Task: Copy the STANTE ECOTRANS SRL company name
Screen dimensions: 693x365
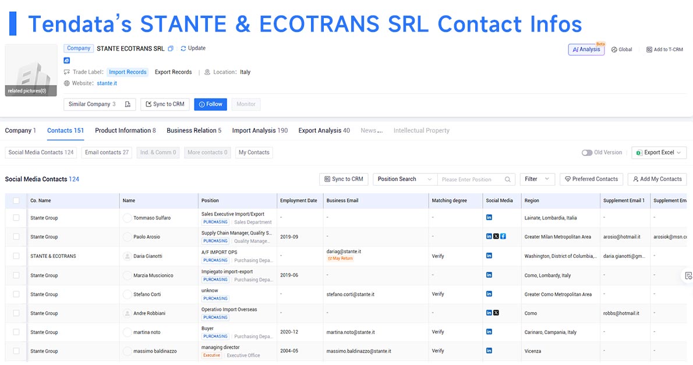Action: click(171, 48)
